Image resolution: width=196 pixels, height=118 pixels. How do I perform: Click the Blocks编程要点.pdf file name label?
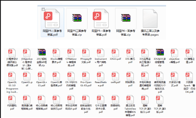[x=56, y=60]
